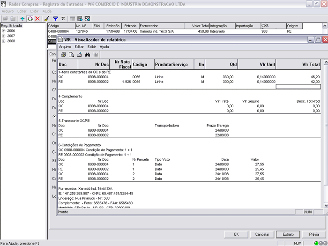Click the broom clear icon
This screenshot has width=328, height=246.
click(46, 18)
